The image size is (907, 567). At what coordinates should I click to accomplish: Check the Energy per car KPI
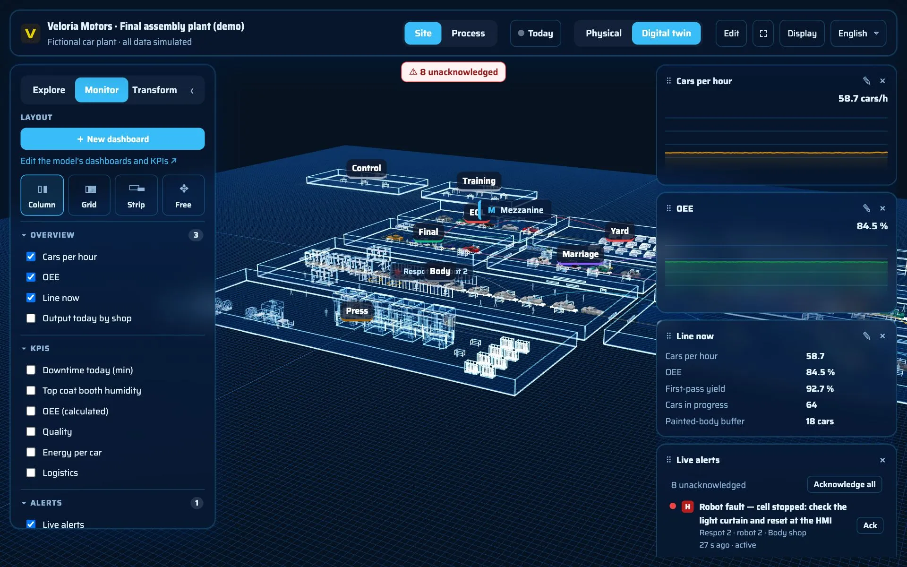click(x=31, y=452)
